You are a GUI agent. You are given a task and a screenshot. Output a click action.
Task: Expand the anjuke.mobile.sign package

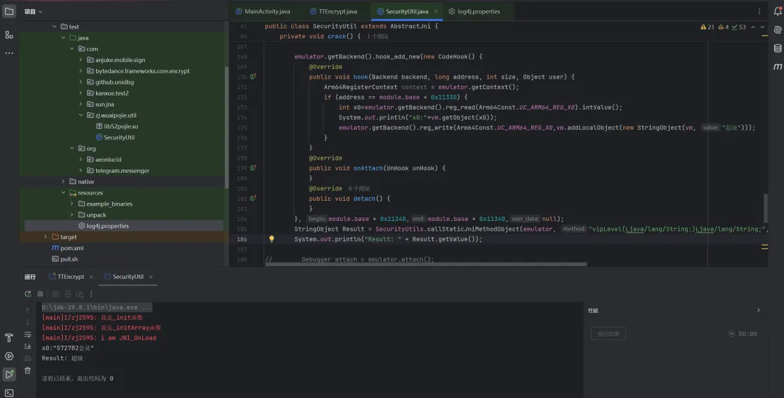pos(81,60)
